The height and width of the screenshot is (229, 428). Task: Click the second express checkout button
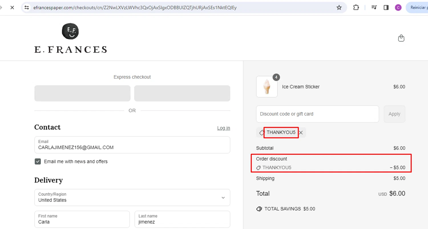(x=182, y=93)
